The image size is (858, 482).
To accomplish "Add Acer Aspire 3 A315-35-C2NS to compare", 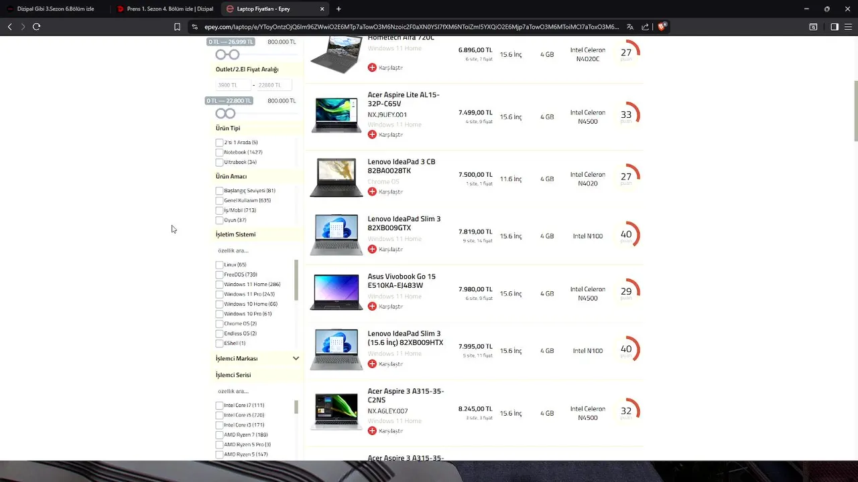I will [372, 431].
